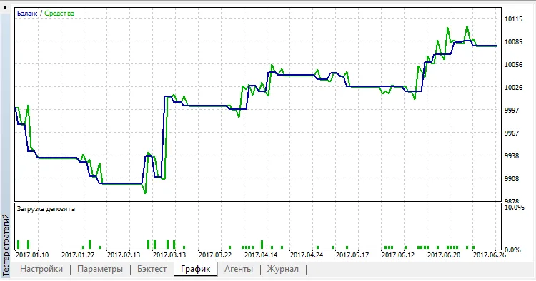Click the 2017.01.27 date label

pos(78,255)
